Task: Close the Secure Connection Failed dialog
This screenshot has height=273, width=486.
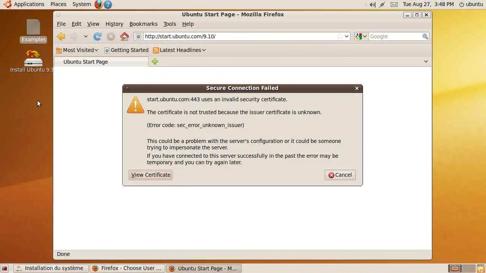Action: click(x=357, y=88)
